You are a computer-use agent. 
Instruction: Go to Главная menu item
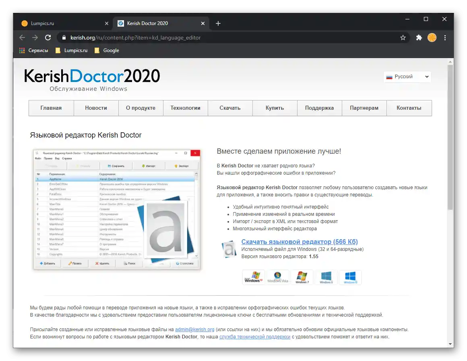tap(51, 108)
